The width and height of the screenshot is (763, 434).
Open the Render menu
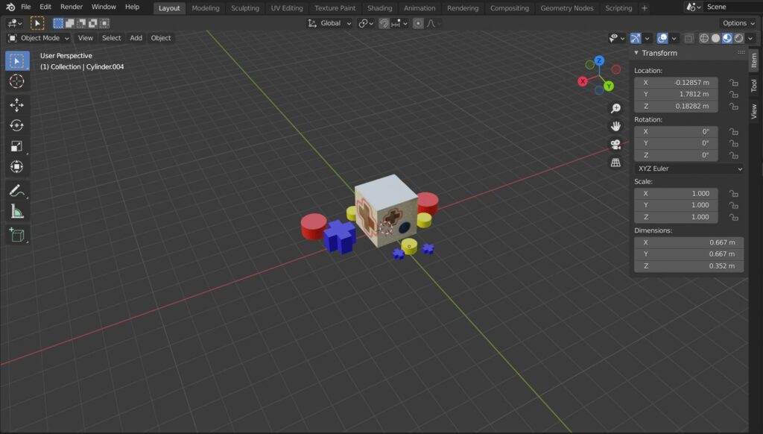pyautogui.click(x=72, y=7)
